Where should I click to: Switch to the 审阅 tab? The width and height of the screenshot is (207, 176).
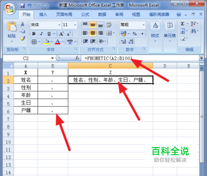point(119,14)
